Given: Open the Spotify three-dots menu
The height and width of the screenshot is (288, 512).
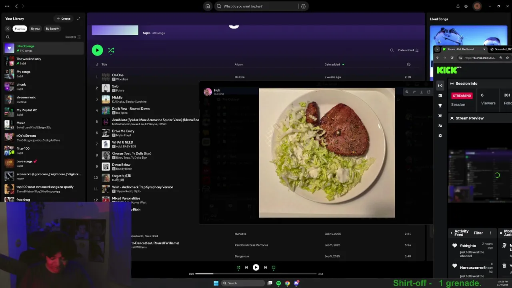Looking at the screenshot, I should (7, 6).
